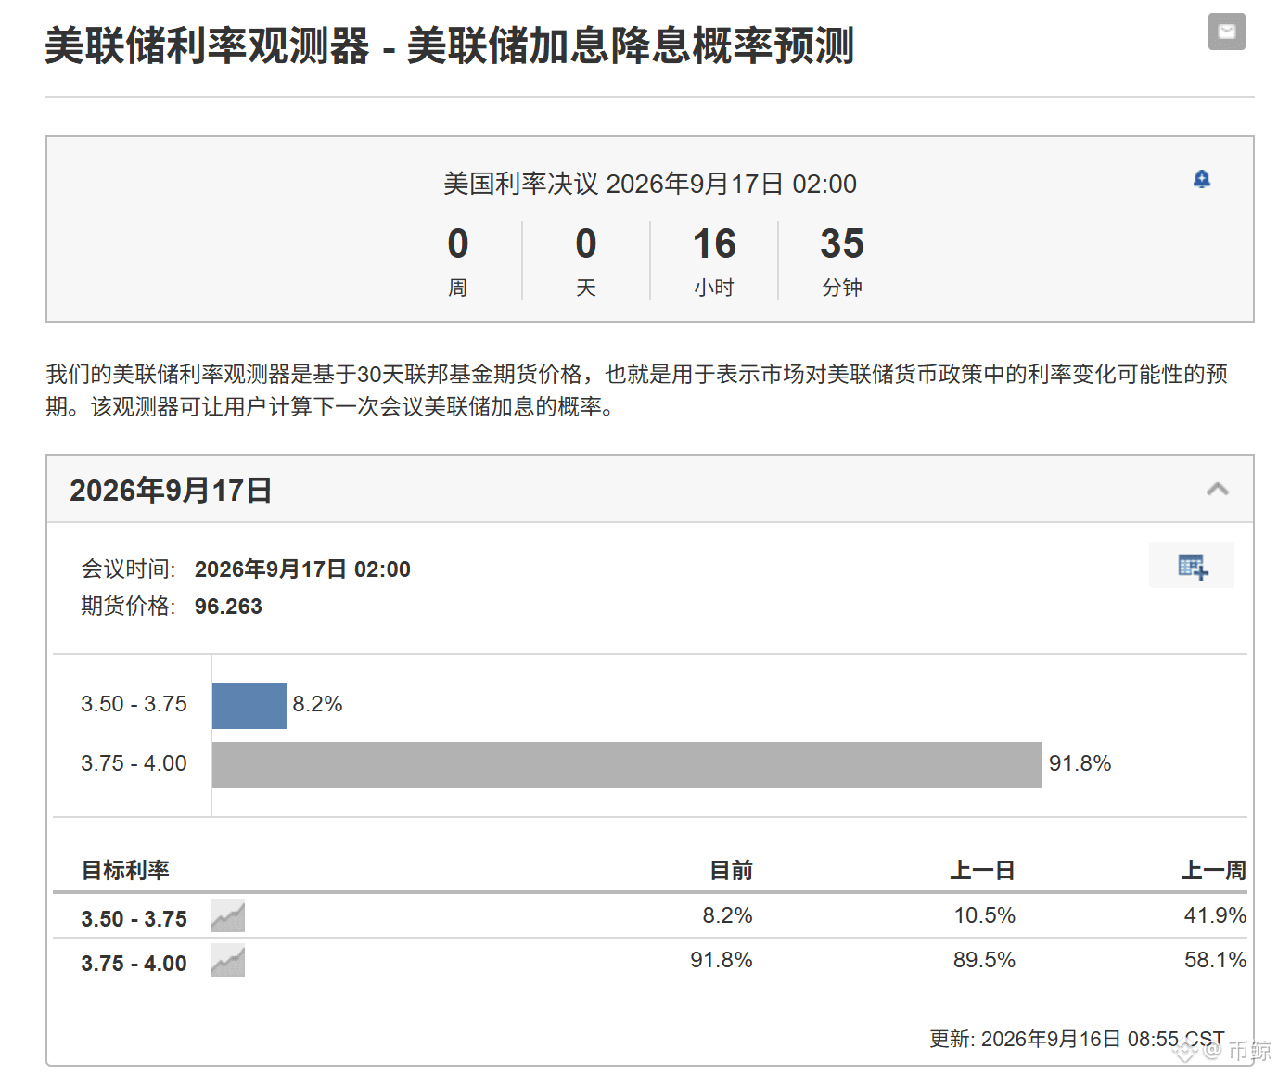Click the page title 美联储利率观测器
Image resolution: width=1278 pixels, height=1074 pixels.
(207, 45)
